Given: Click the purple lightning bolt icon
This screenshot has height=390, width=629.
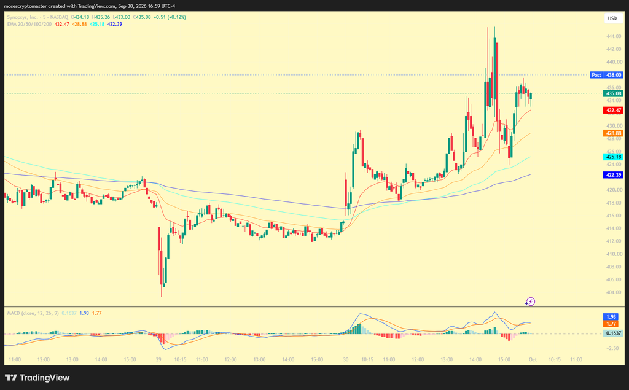Looking at the screenshot, I should coord(530,302).
